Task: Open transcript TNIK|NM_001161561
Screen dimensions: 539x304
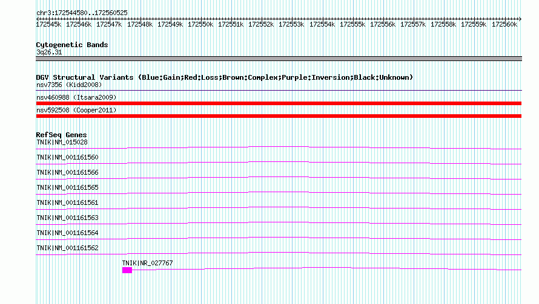Action: 67,202
